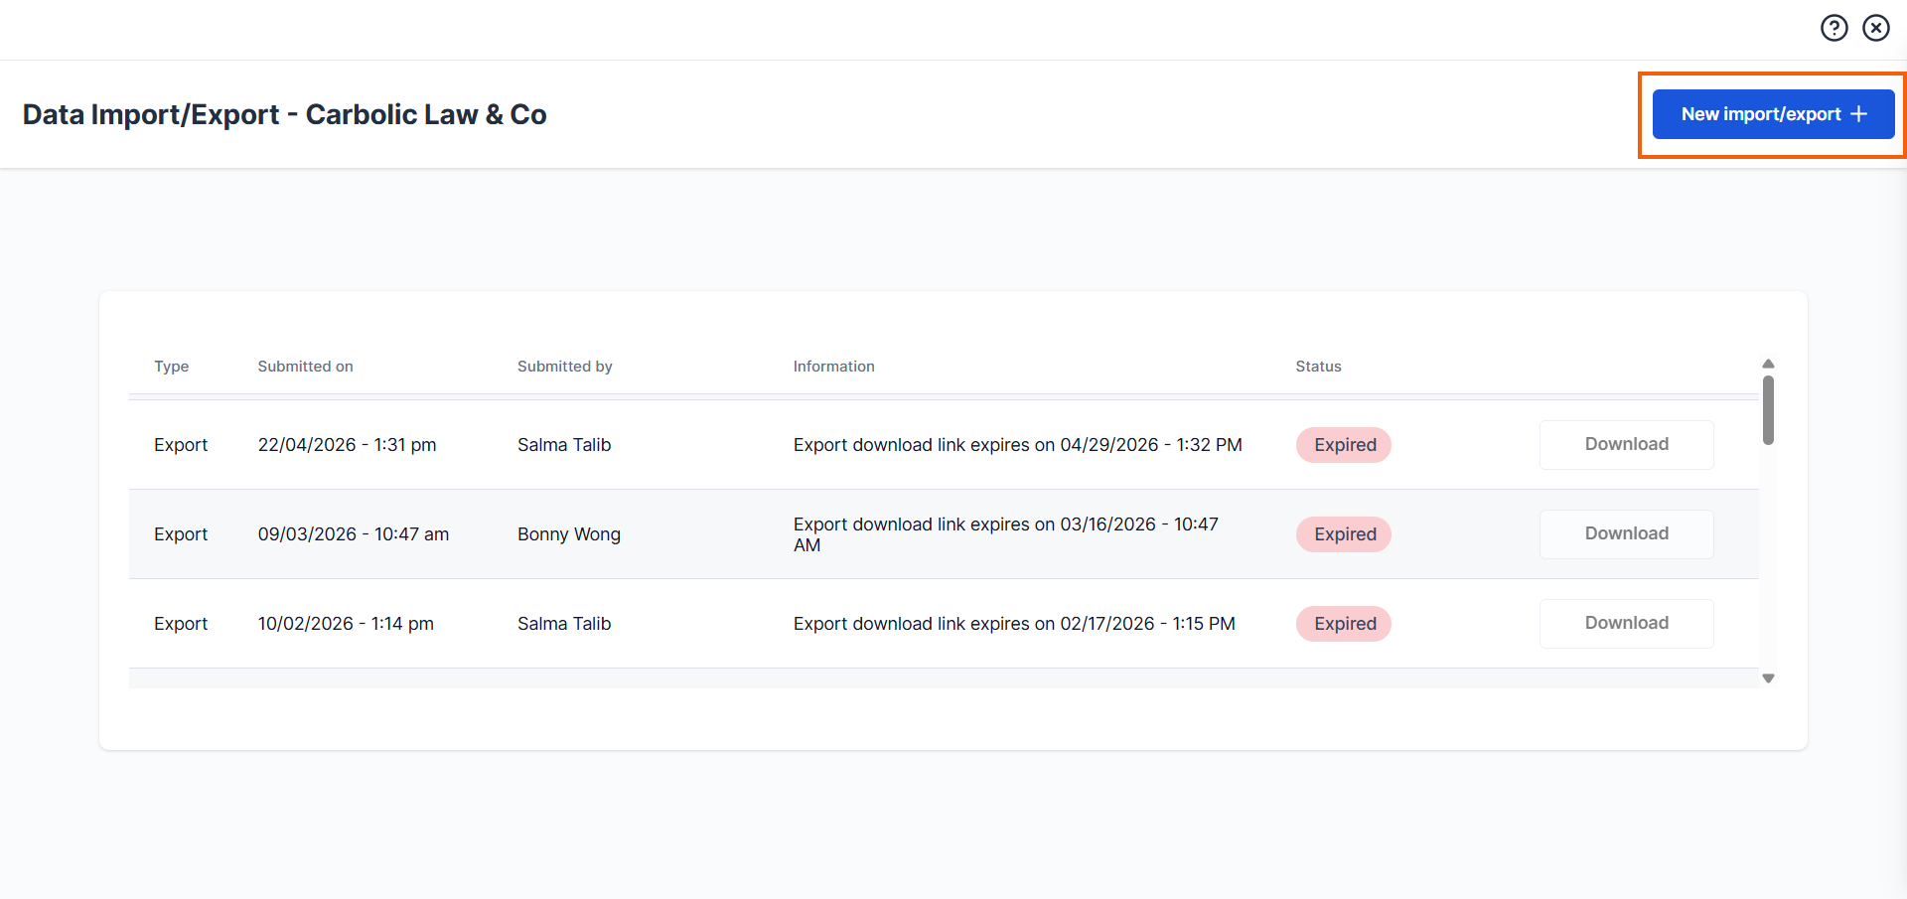Image resolution: width=1907 pixels, height=899 pixels.
Task: Select the Information column header
Action: 833,367
